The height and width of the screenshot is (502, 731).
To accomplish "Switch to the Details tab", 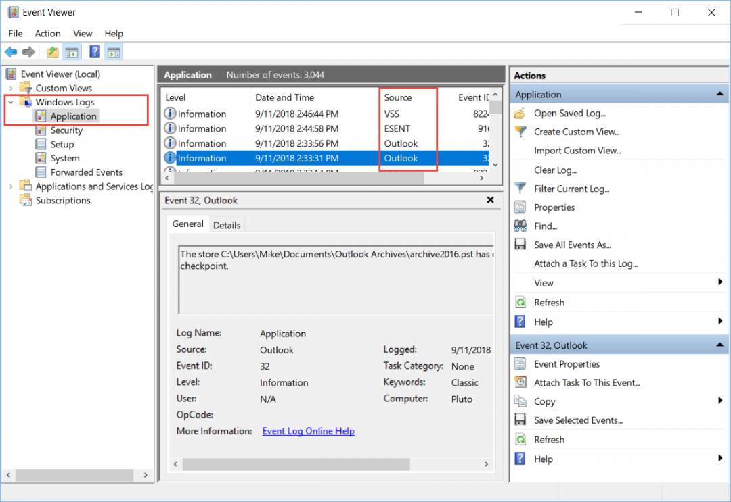I will (227, 224).
